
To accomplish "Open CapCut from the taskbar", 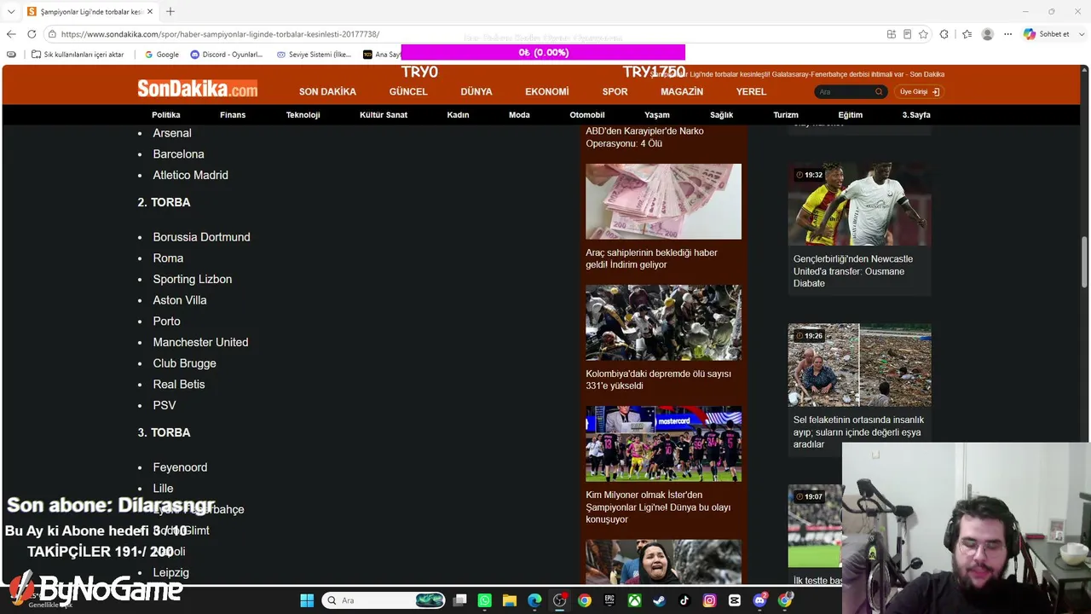I will click(x=735, y=600).
